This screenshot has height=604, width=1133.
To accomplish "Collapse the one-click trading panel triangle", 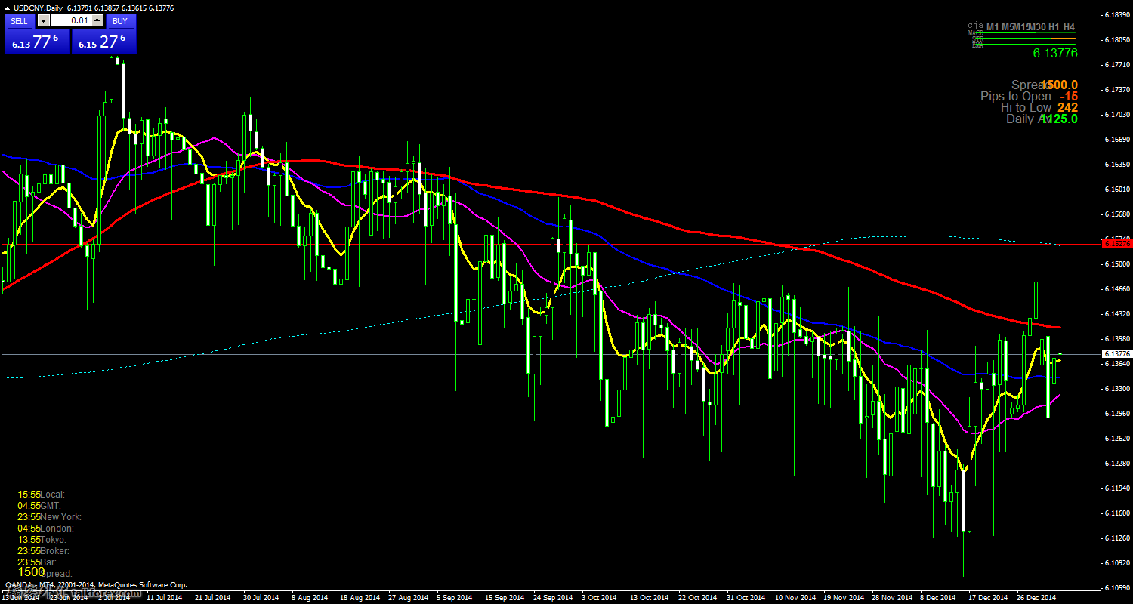I will click(x=8, y=8).
